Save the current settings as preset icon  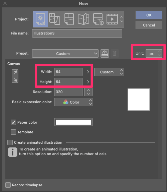pos(105,53)
